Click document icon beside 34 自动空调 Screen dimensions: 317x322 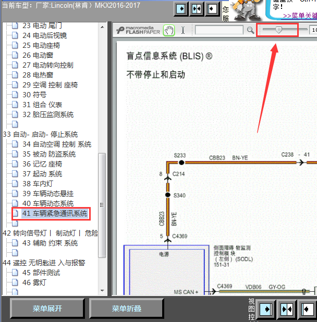pyautogui.click(x=15, y=144)
